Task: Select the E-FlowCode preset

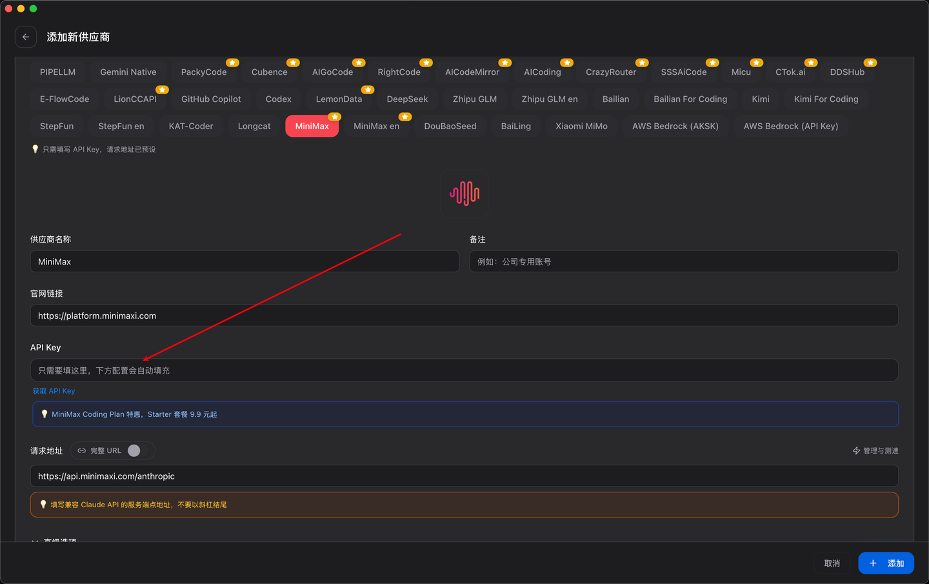Action: [65, 99]
